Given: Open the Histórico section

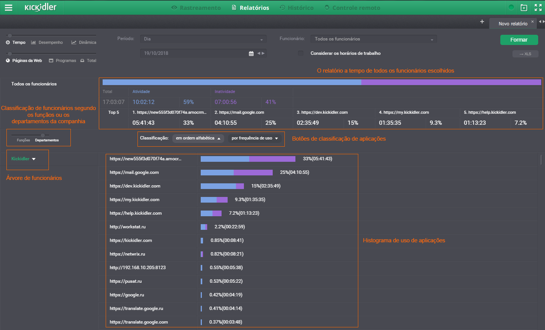Looking at the screenshot, I should point(300,8).
